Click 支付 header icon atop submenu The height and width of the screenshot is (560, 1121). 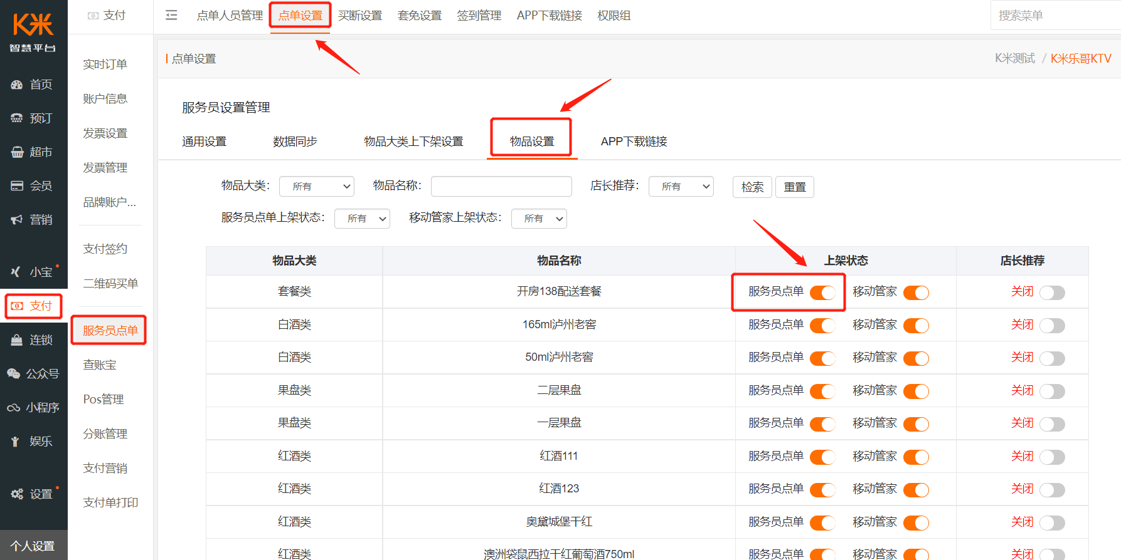coord(93,16)
